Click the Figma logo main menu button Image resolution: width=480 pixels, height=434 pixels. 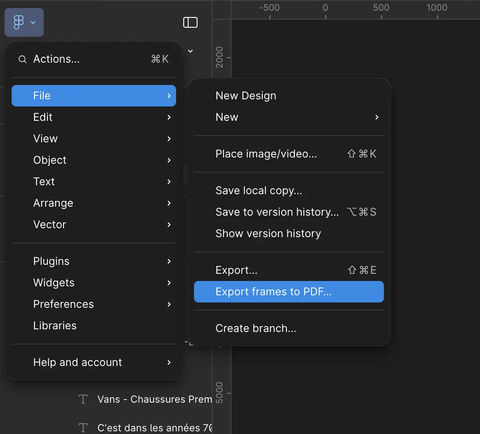24,22
